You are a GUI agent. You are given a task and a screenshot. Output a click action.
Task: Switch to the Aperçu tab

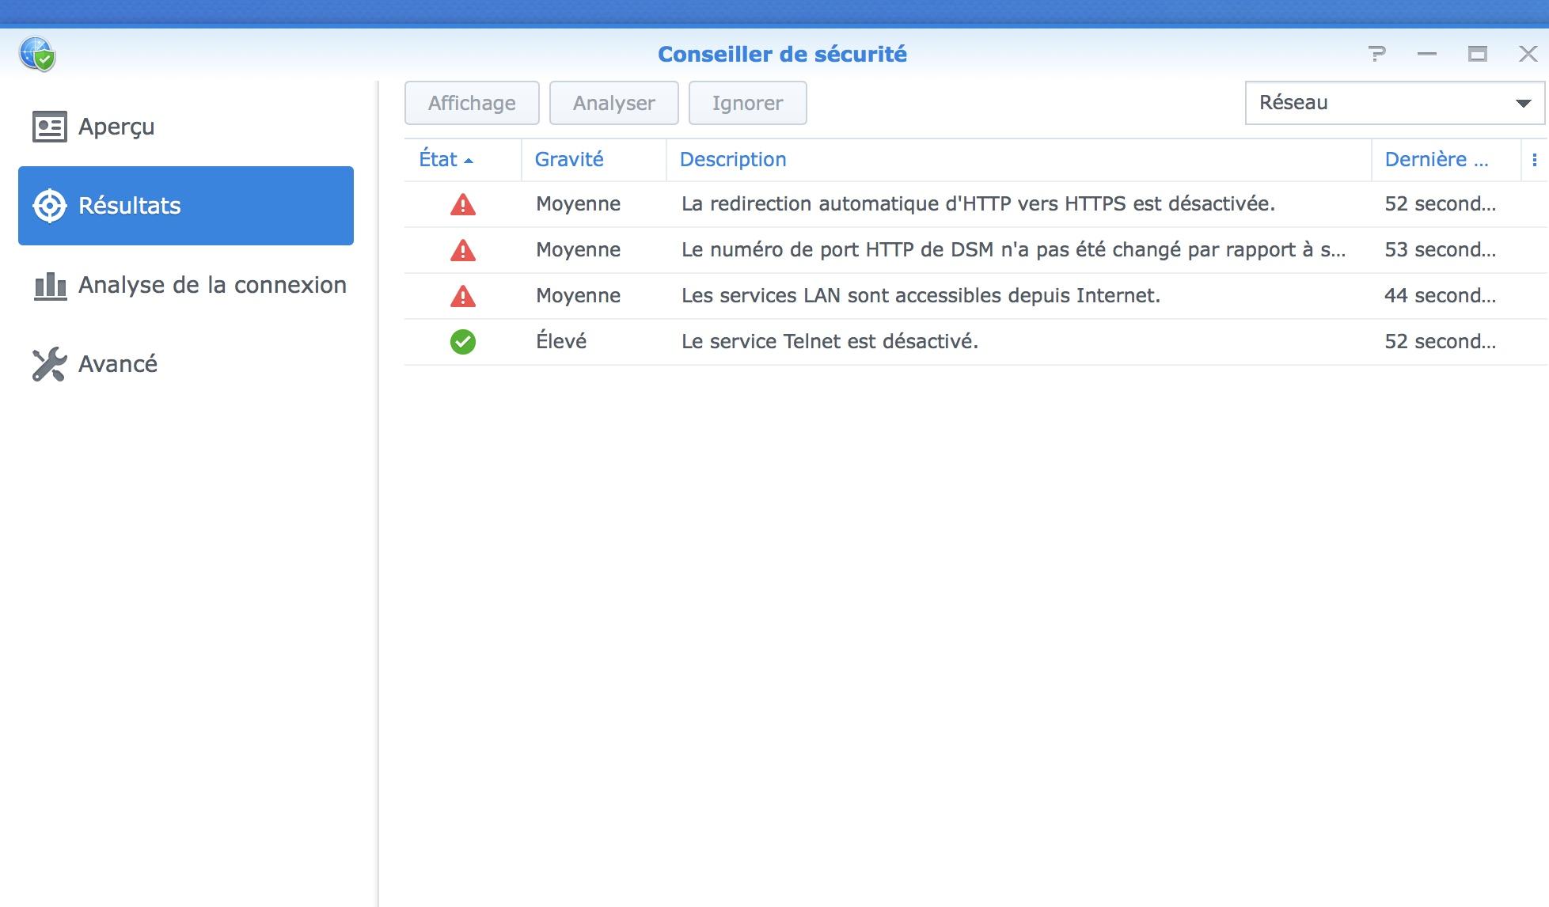point(116,127)
